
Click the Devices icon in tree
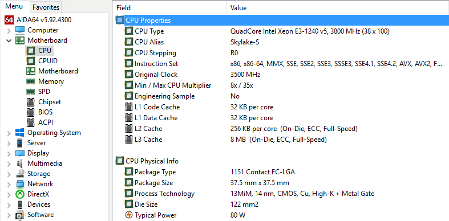(20, 204)
